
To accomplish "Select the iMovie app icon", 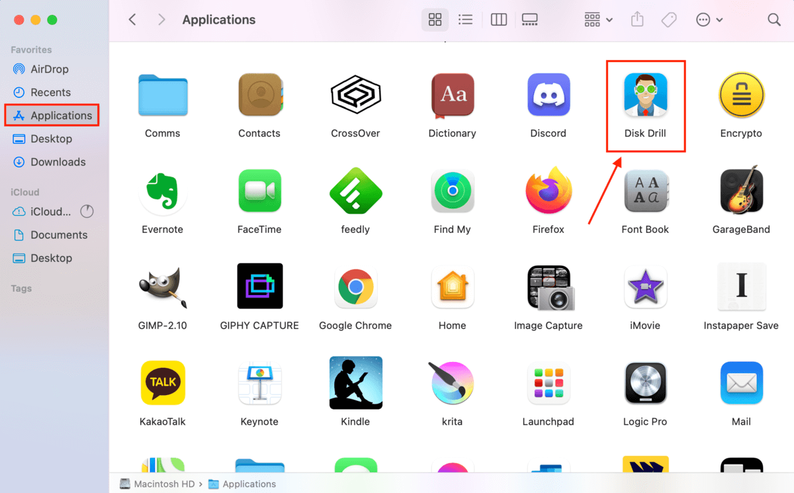I will click(645, 287).
